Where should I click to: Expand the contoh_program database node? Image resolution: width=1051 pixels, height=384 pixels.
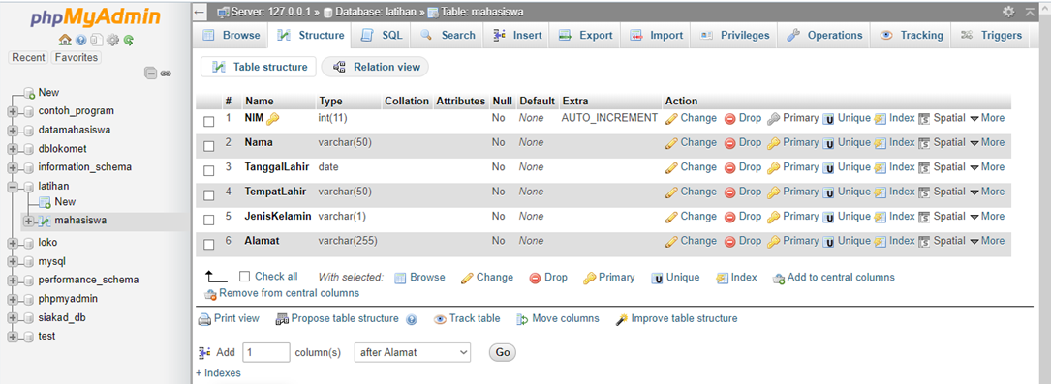point(12,111)
